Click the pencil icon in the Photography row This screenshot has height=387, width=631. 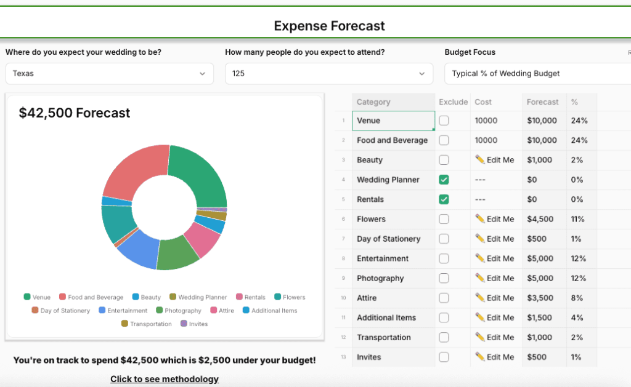(x=480, y=277)
